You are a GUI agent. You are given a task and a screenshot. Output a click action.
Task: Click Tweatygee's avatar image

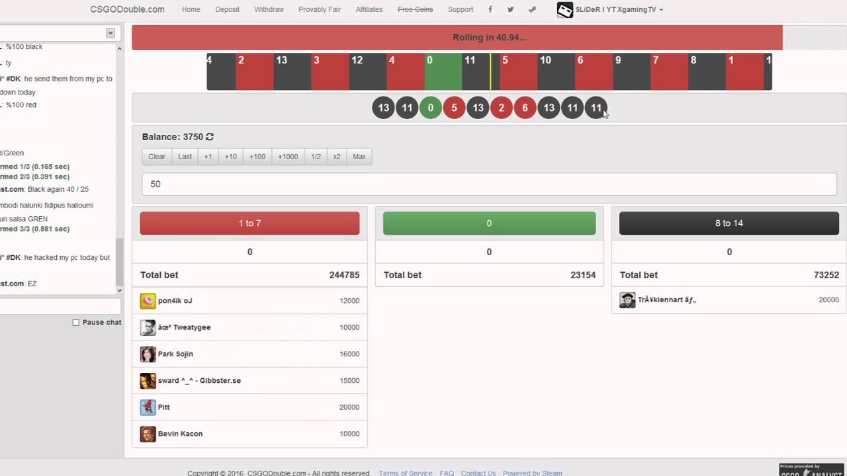(148, 327)
